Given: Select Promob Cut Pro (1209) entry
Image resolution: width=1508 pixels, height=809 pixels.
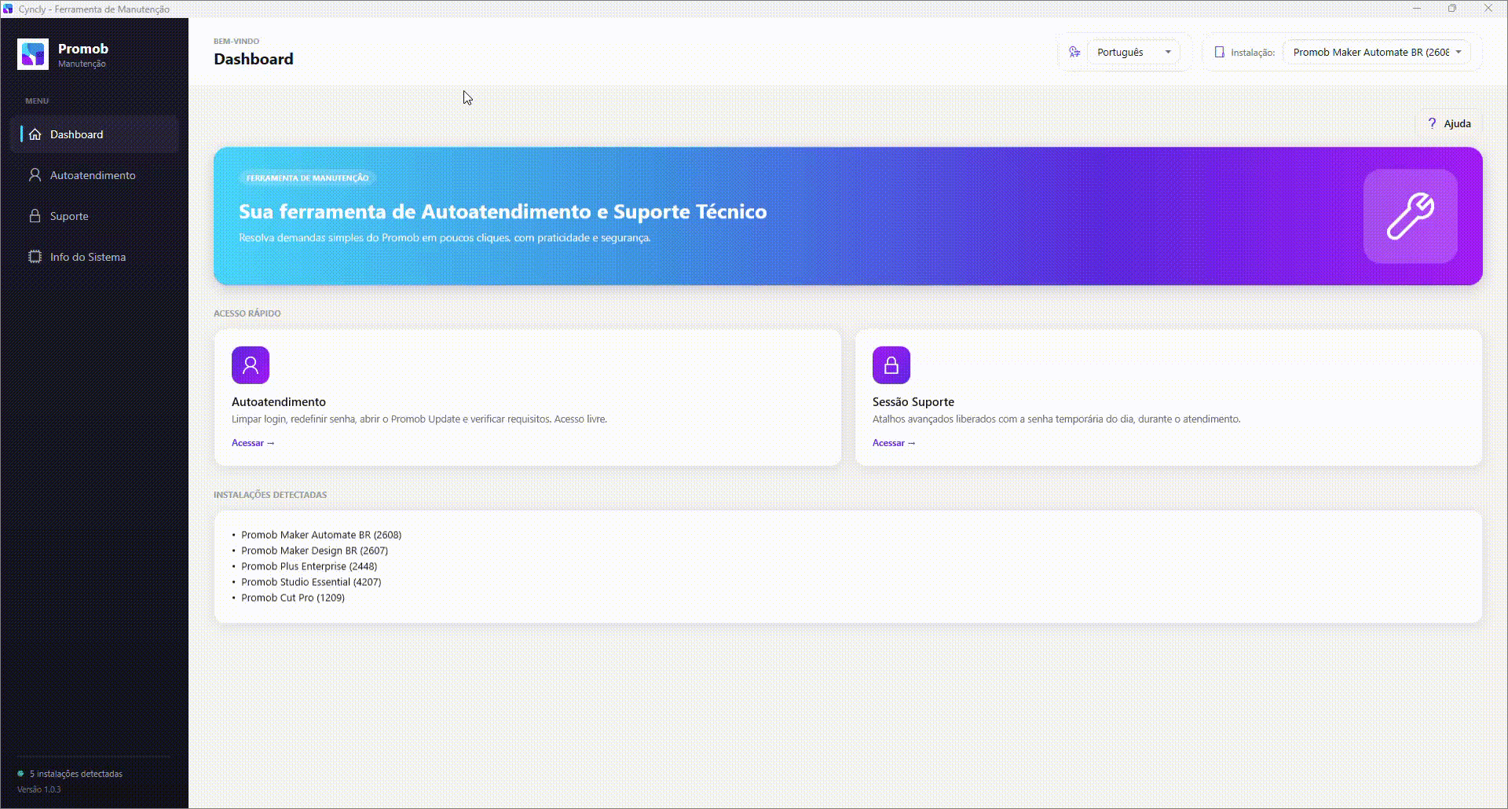Looking at the screenshot, I should 293,598.
